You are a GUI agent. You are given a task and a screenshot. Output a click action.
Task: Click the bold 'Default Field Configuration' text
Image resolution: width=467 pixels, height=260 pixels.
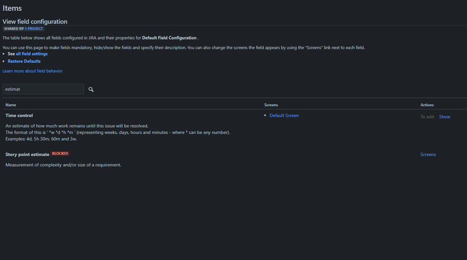[169, 38]
